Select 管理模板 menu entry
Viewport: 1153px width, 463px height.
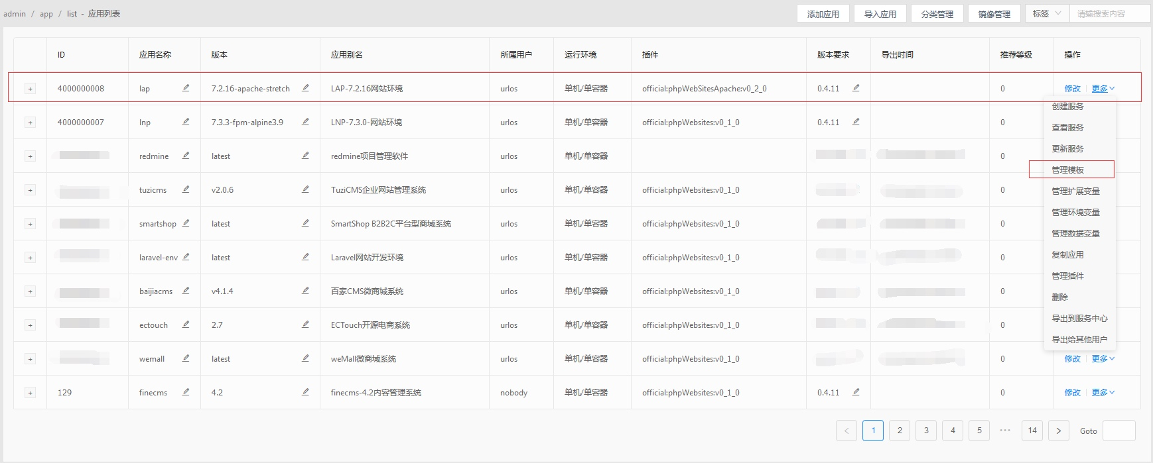(x=1079, y=170)
